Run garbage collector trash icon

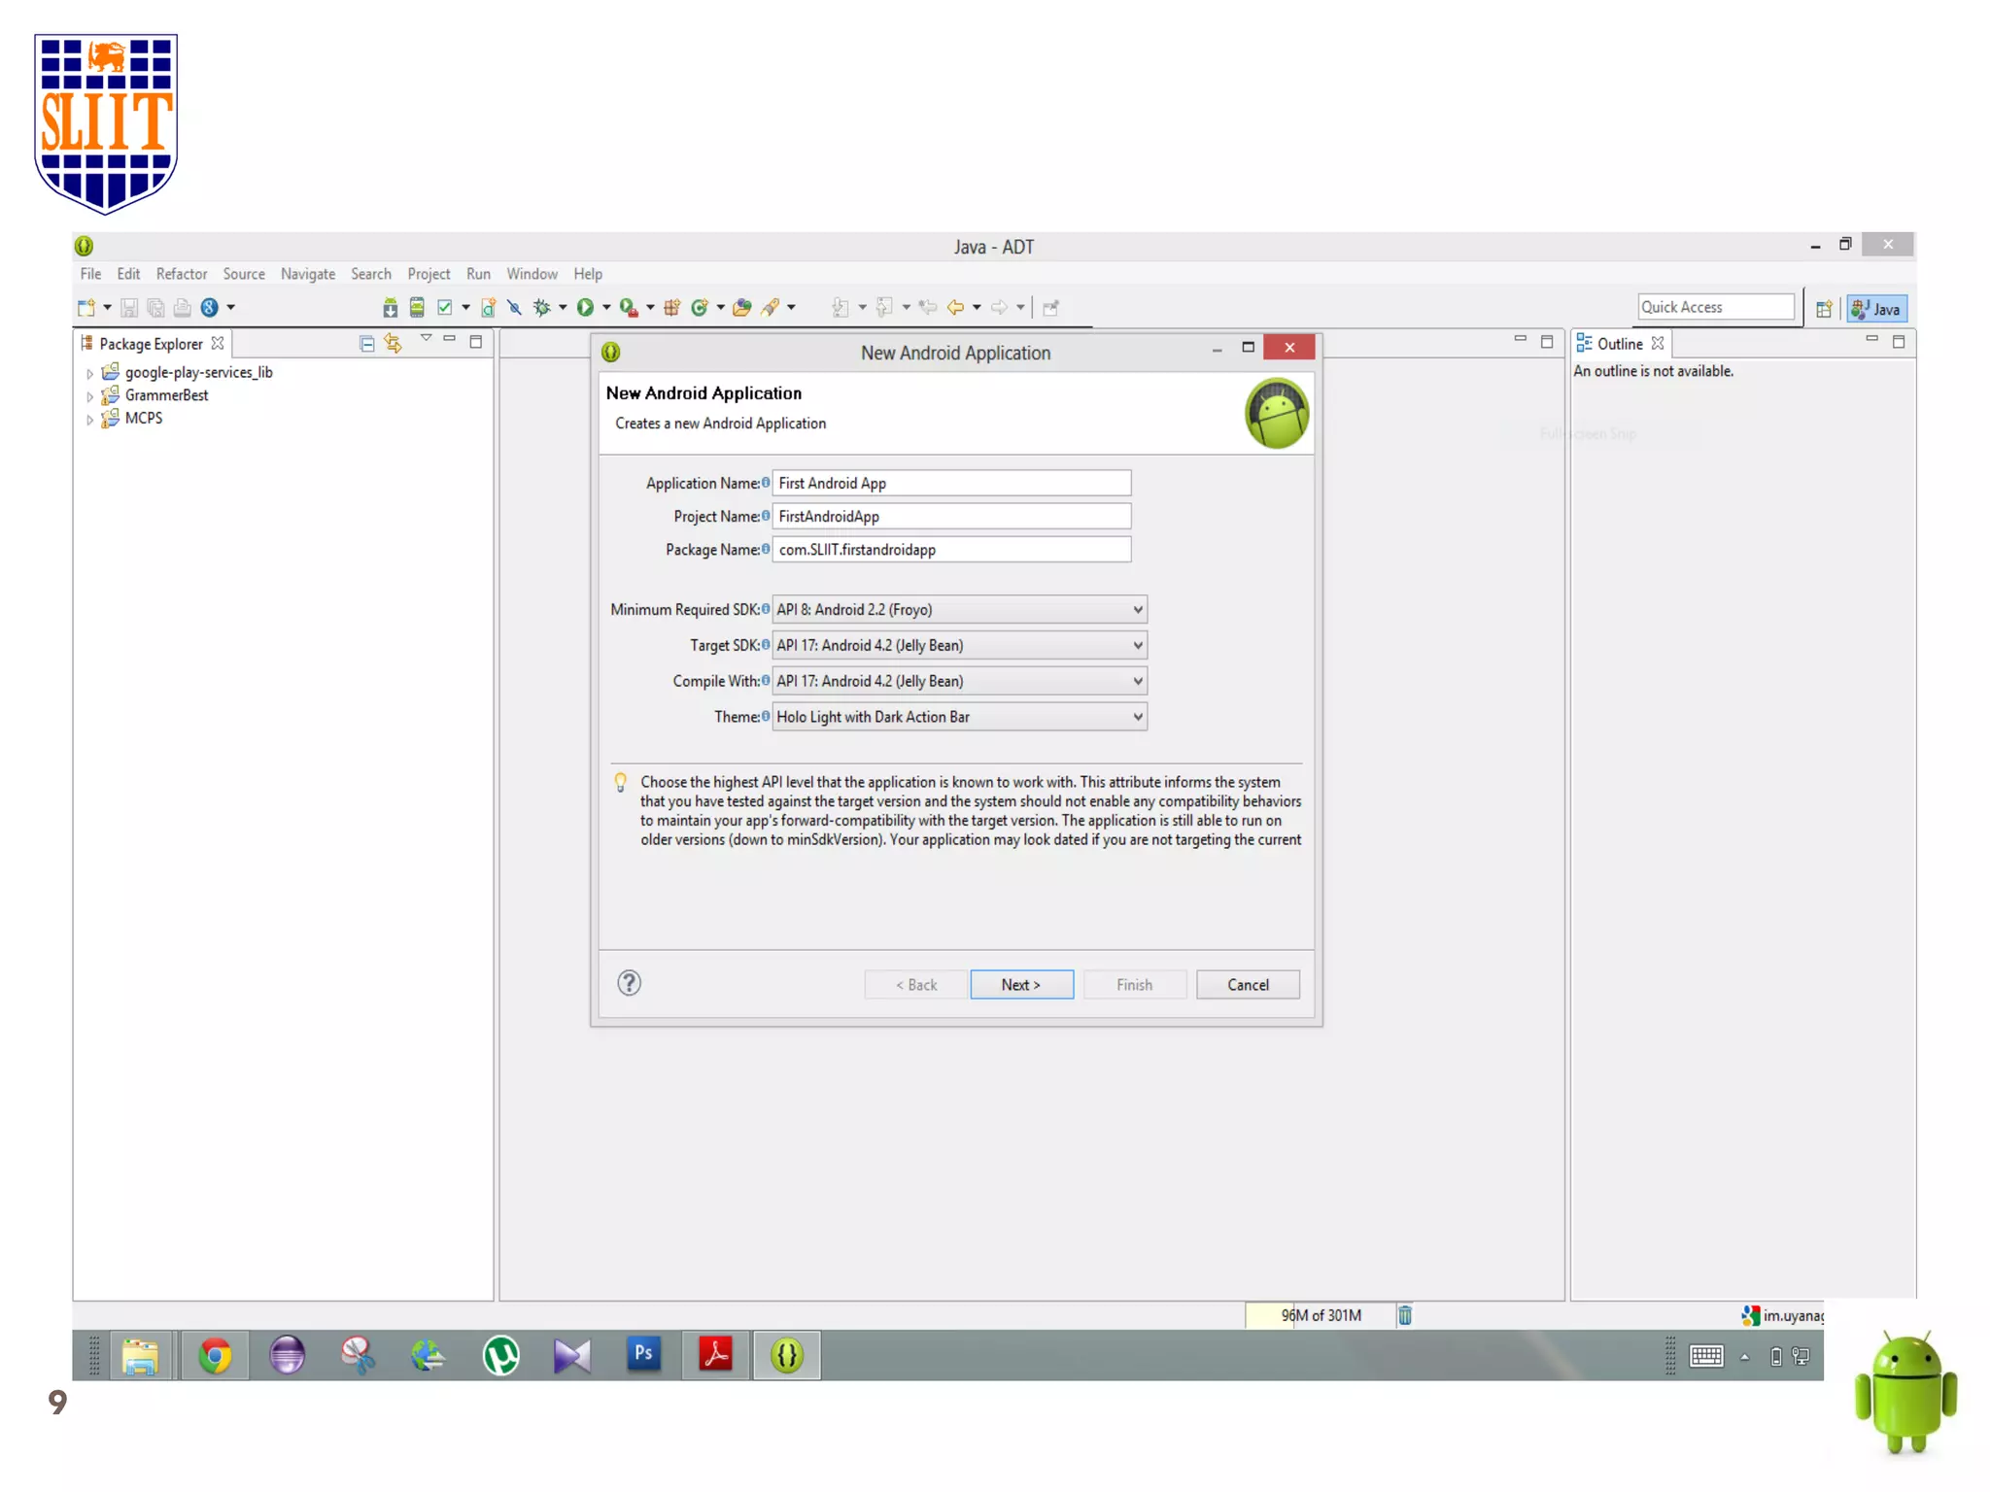pos(1404,1315)
